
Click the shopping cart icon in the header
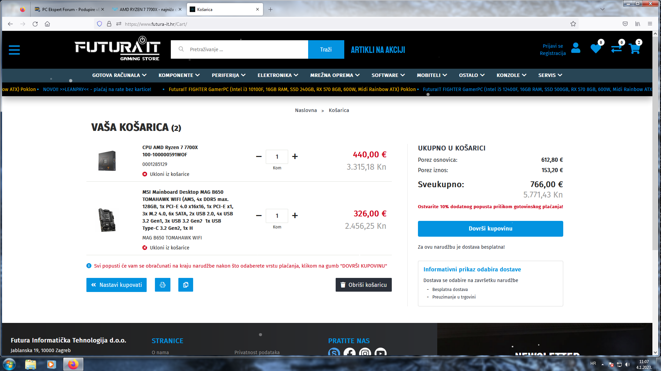click(634, 49)
